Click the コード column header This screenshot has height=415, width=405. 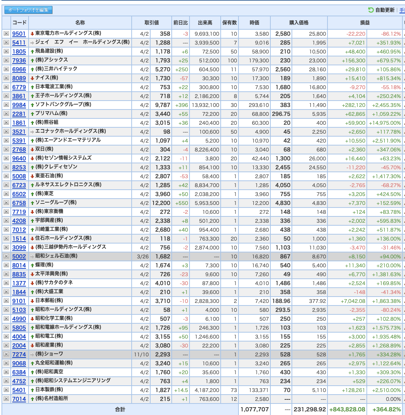(x=19, y=23)
